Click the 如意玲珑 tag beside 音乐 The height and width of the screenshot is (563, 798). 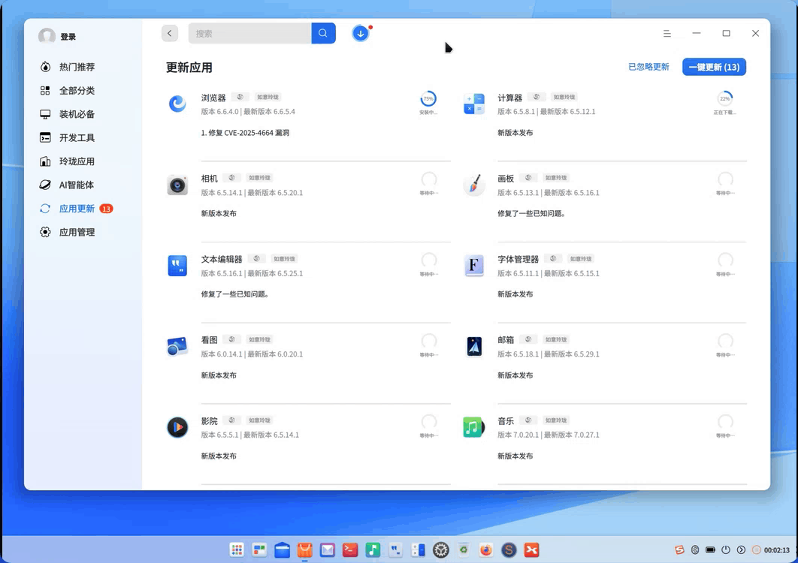coord(556,420)
